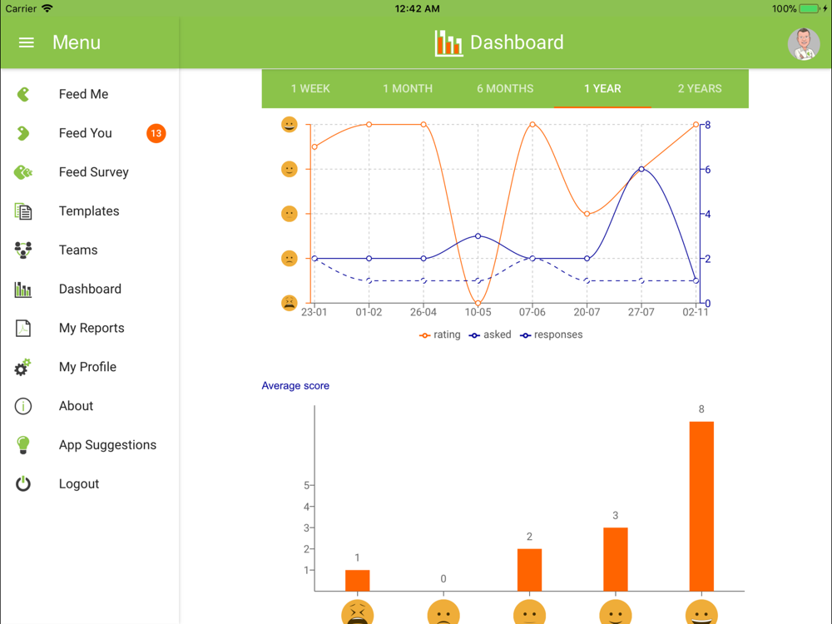Open Dashboard in the side menu
Image resolution: width=832 pixels, height=624 pixels.
pos(90,290)
